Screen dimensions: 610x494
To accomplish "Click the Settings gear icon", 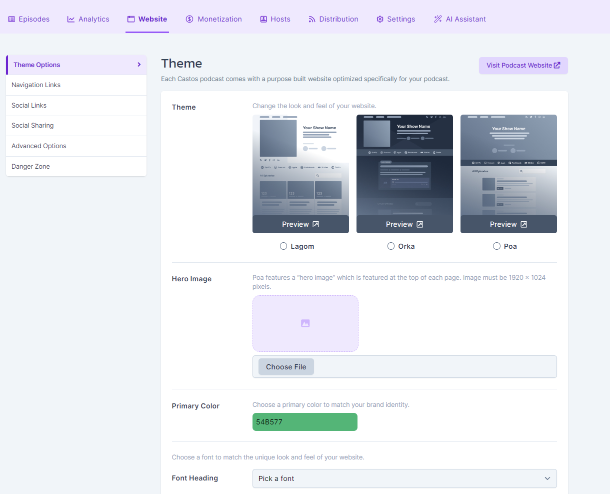I will pyautogui.click(x=380, y=19).
